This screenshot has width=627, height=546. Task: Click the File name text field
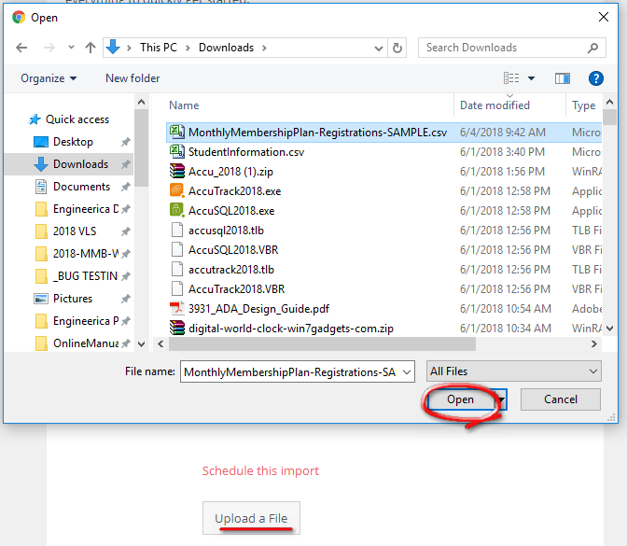pos(290,372)
